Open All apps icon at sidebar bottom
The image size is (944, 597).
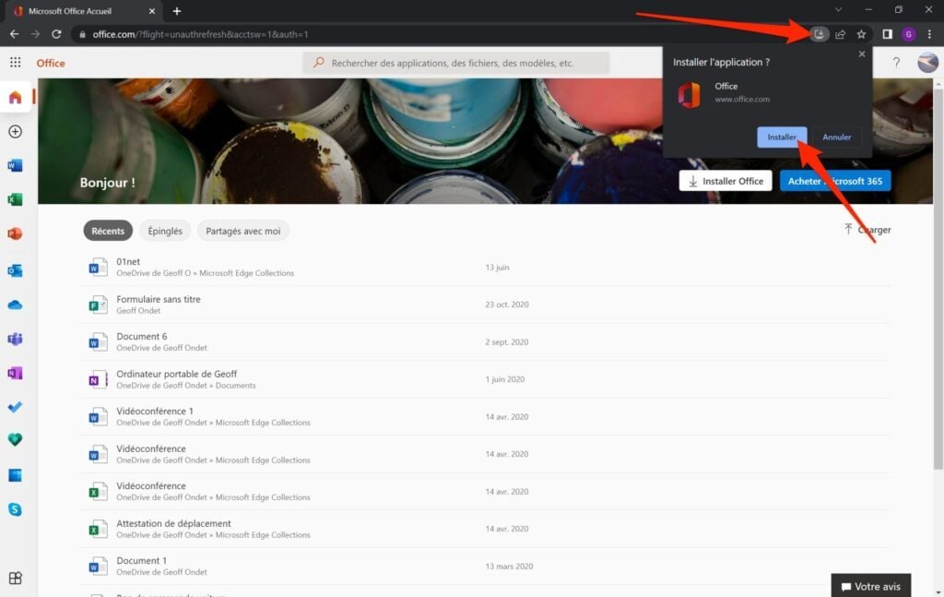point(15,578)
